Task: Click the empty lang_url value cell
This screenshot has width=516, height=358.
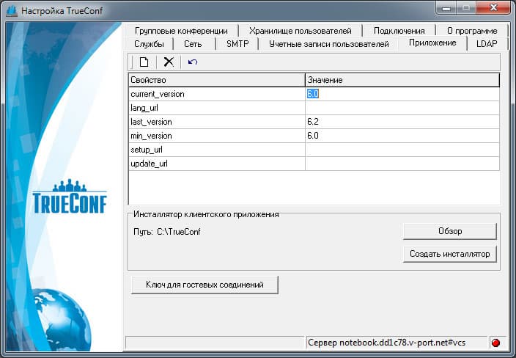Action: (x=402, y=108)
